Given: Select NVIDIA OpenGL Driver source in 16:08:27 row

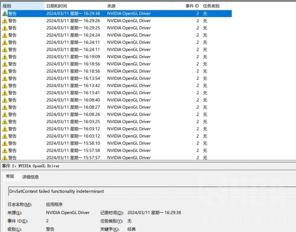Looking at the screenshot, I should point(129,107).
